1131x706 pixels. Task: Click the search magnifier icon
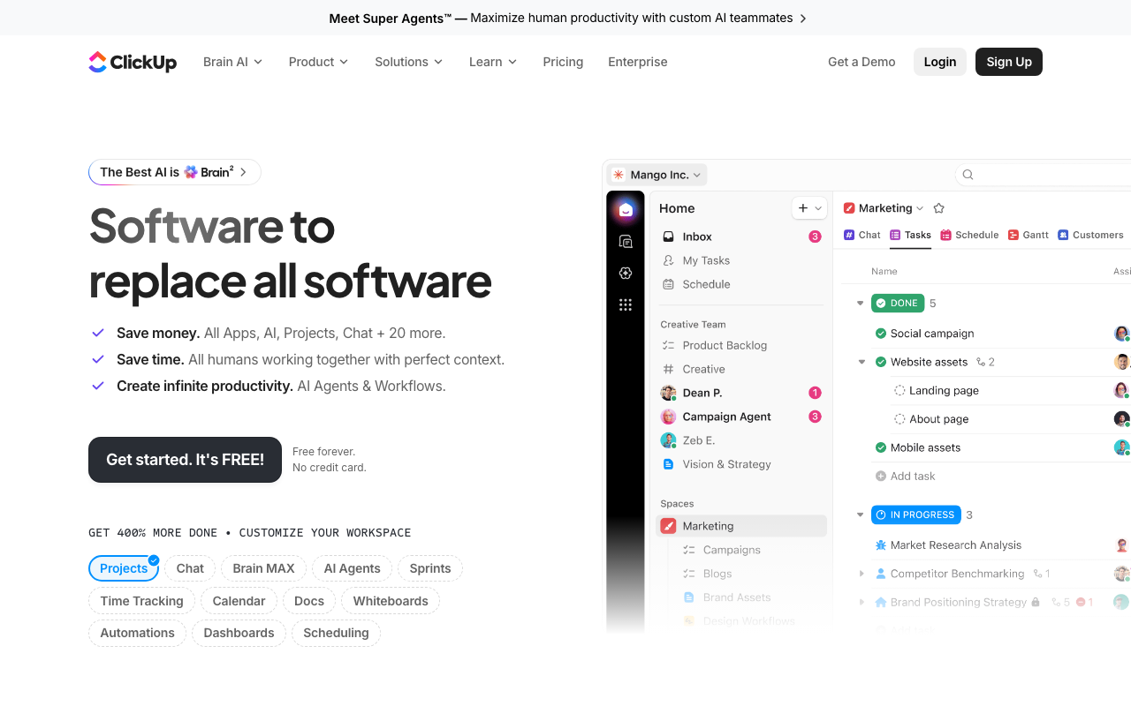coord(968,175)
